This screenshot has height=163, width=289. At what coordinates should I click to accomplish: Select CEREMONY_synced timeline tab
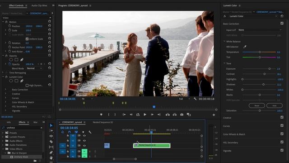(72, 122)
